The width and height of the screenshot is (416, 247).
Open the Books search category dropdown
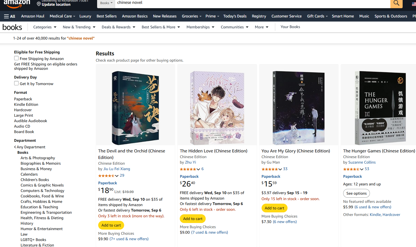pos(106,3)
